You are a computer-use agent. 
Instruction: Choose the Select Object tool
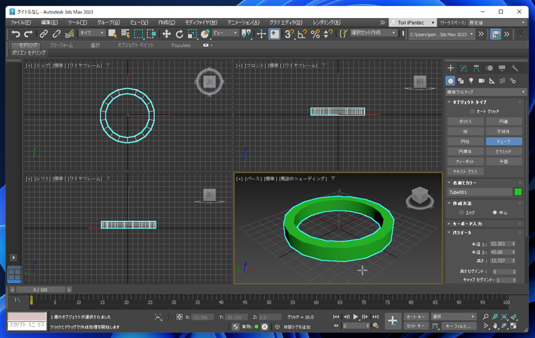coord(112,33)
